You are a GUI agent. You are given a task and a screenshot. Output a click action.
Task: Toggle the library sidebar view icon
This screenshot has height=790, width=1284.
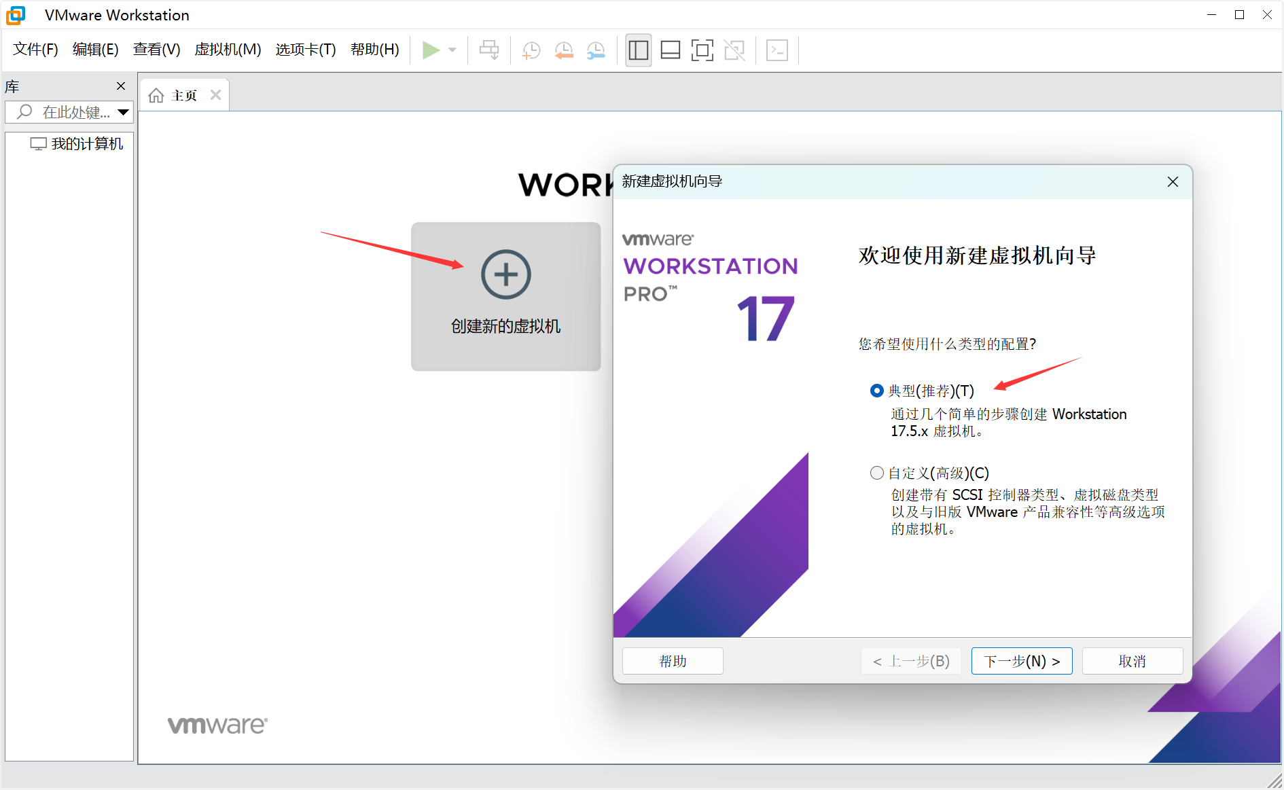point(639,50)
